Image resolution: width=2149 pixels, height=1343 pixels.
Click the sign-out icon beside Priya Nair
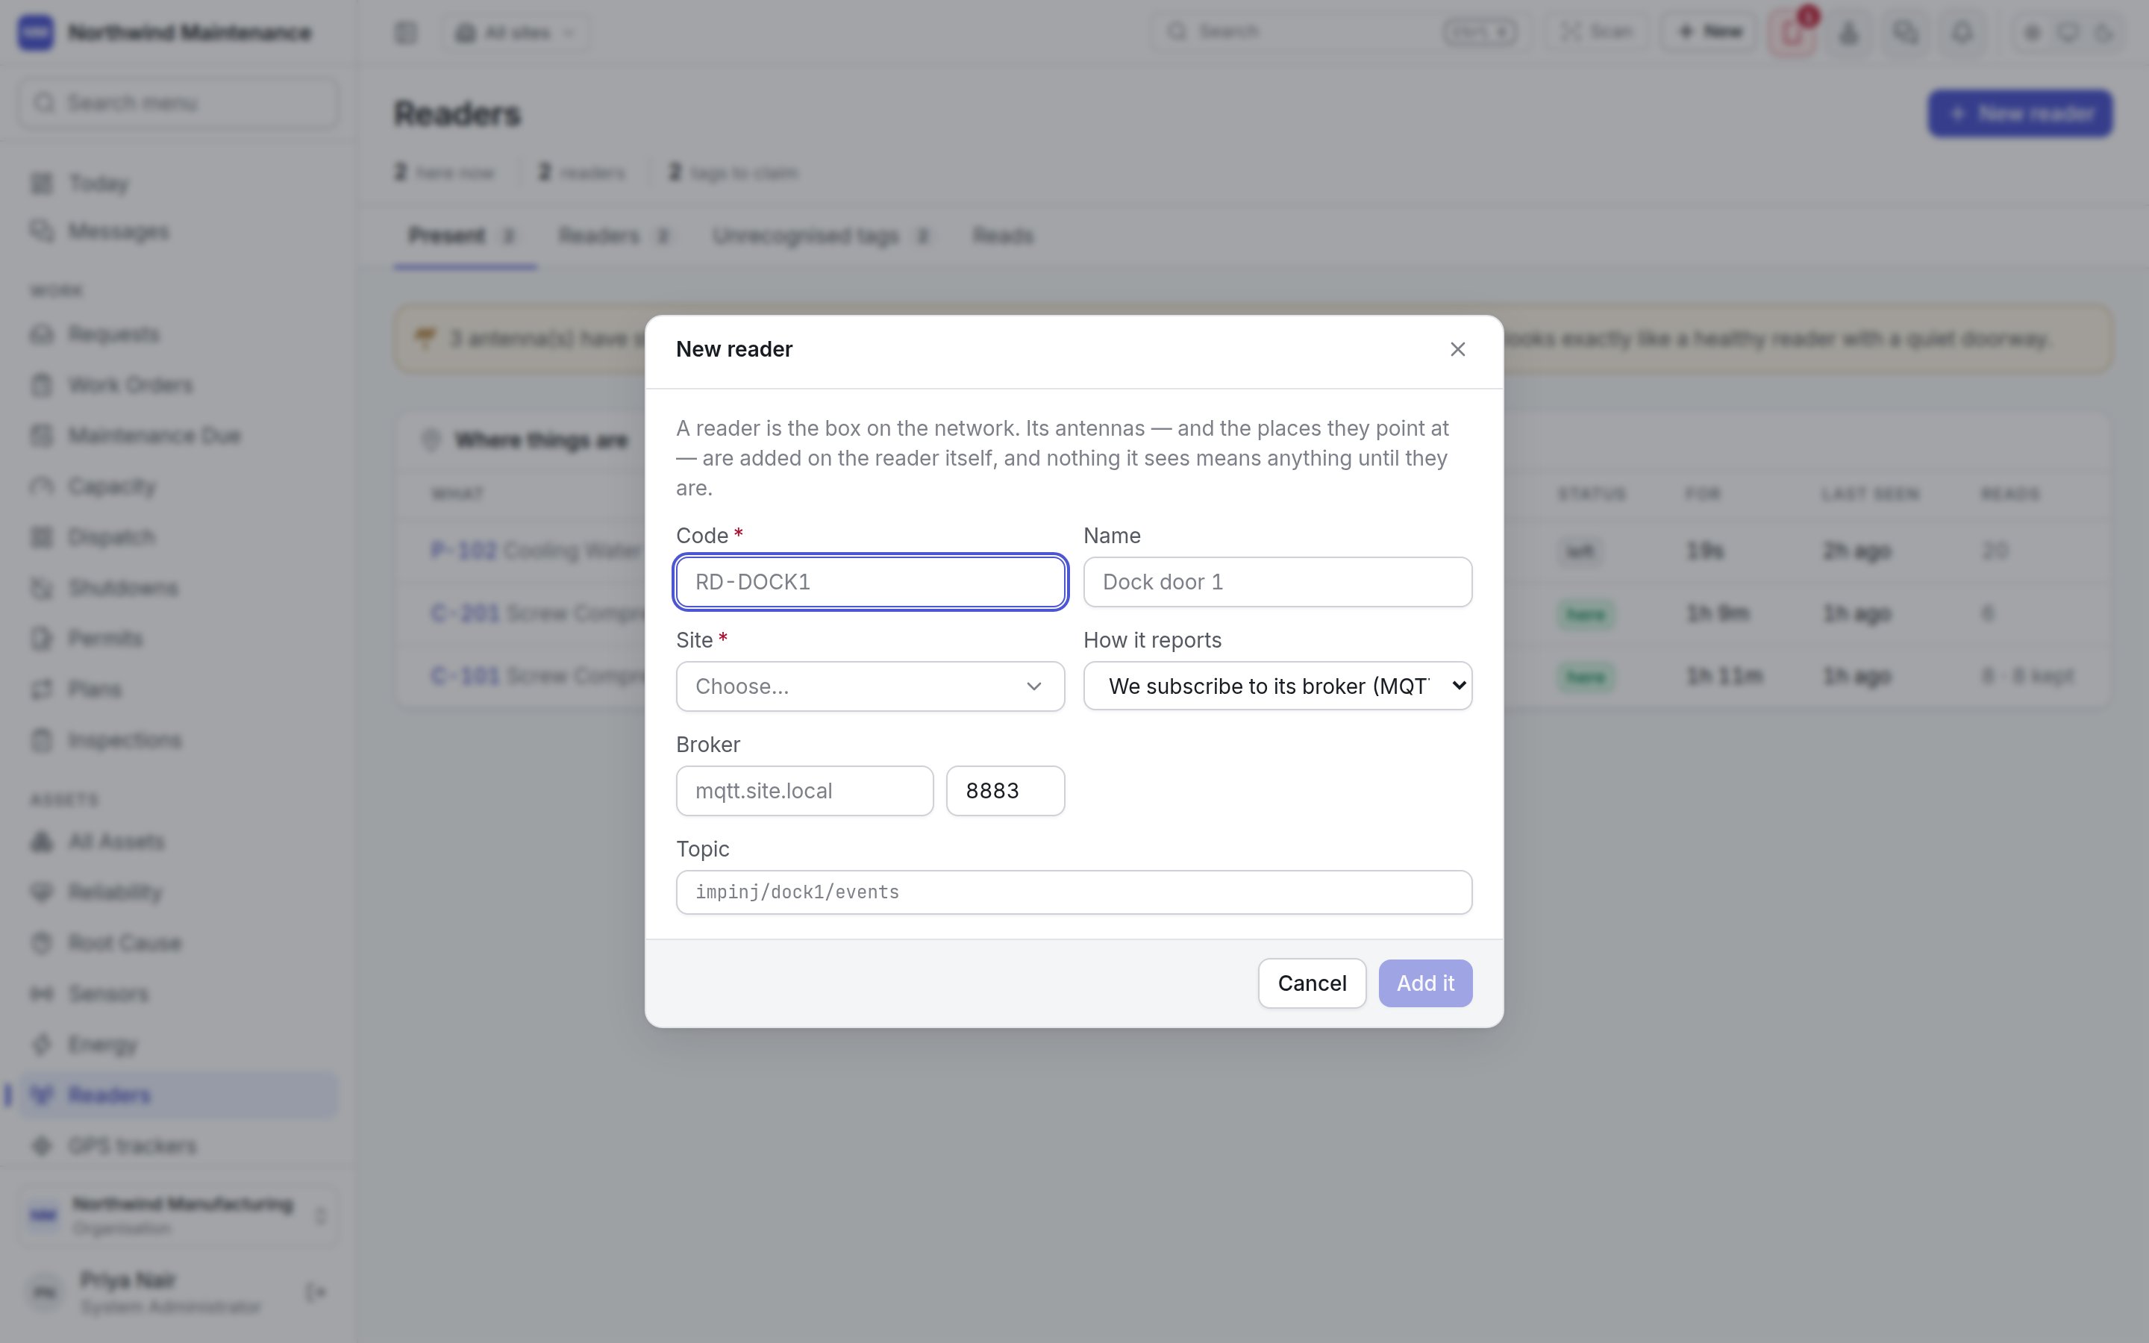(x=315, y=1292)
